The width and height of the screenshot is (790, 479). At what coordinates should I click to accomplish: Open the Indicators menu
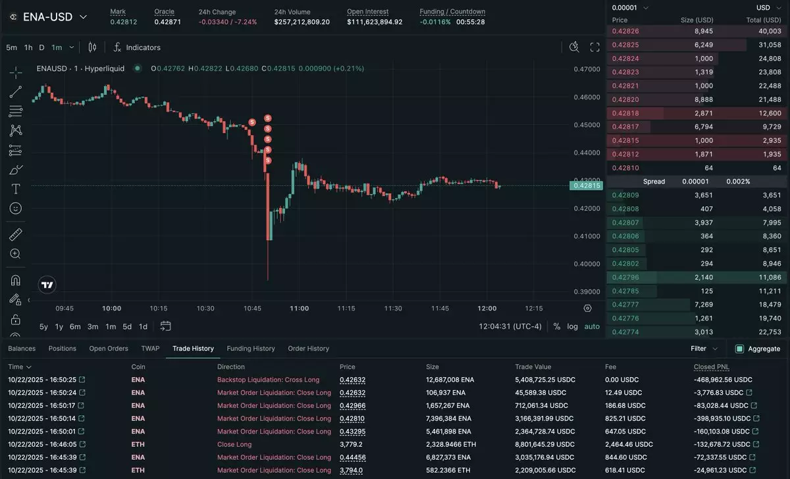136,47
